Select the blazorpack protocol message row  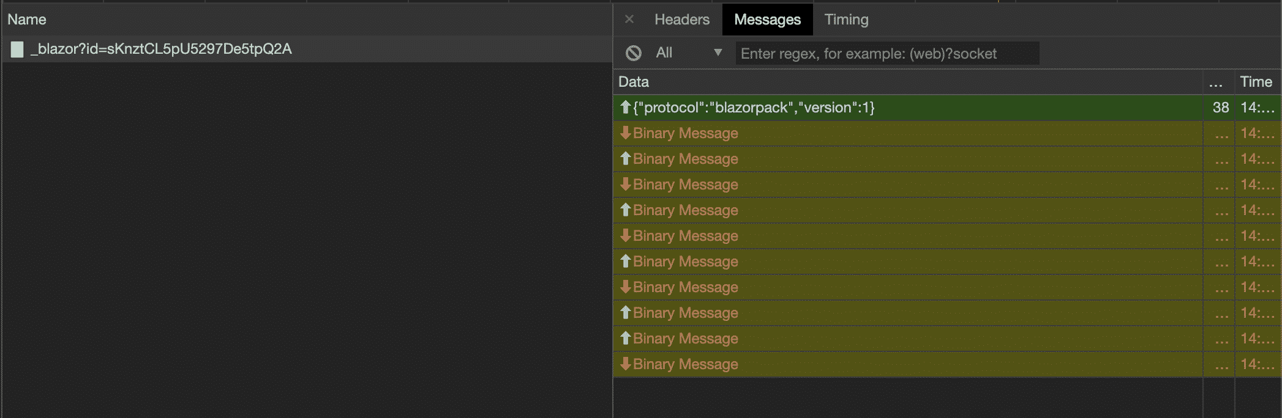[906, 108]
